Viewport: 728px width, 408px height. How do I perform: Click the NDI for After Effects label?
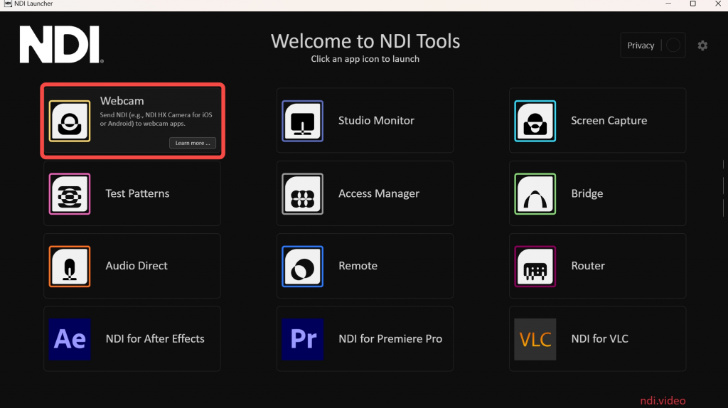point(155,339)
